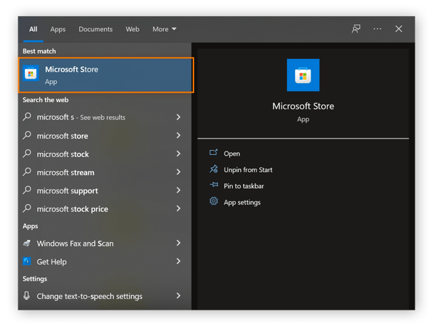Select the 'microsoft store' web suggestion
The image size is (433, 326).
[62, 136]
